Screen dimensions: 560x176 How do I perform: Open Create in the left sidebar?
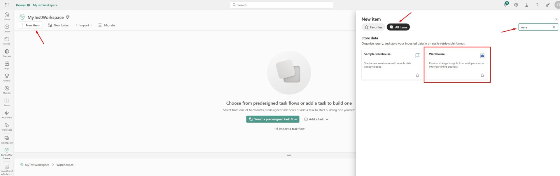[7, 28]
